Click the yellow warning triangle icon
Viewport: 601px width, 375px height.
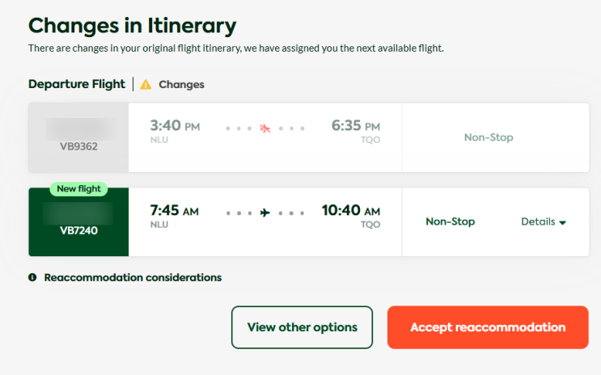click(x=146, y=84)
